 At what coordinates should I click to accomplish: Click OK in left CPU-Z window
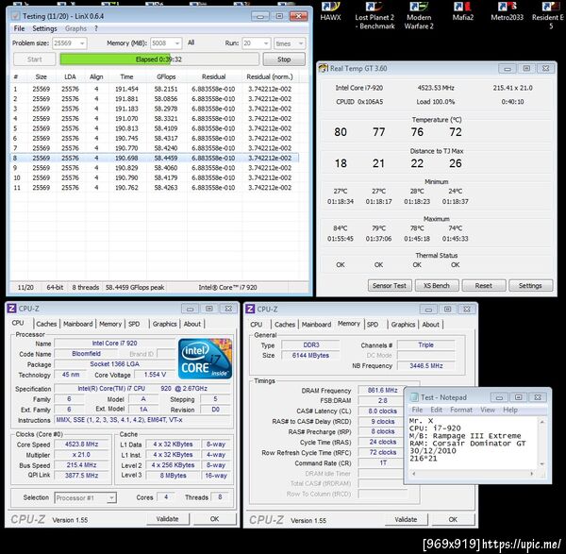[214, 518]
